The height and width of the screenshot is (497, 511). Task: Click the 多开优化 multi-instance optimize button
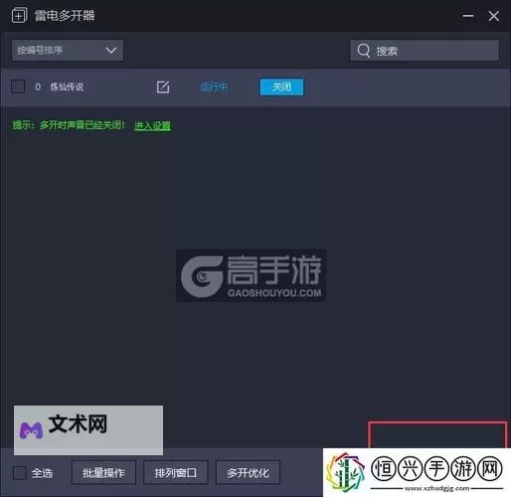click(x=248, y=472)
